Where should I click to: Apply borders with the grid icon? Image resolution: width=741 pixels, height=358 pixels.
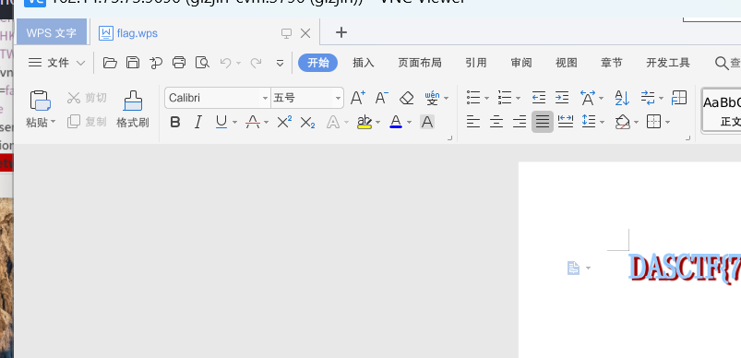coord(653,122)
